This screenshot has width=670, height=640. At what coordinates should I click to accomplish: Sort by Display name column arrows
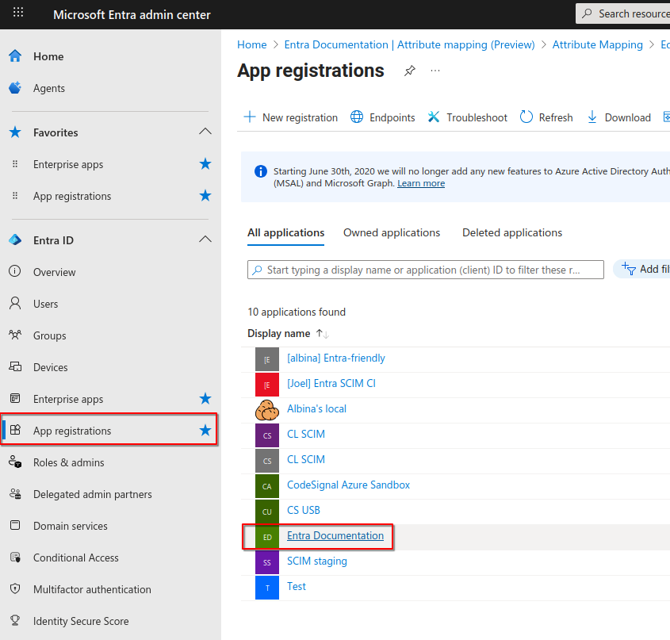pyautogui.click(x=323, y=333)
